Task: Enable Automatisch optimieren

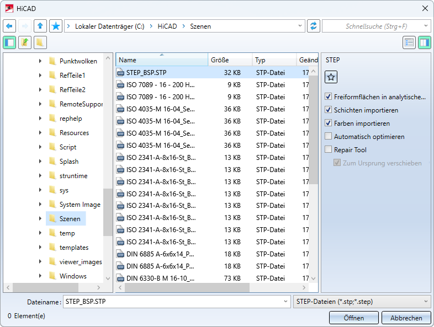Action: coord(329,136)
